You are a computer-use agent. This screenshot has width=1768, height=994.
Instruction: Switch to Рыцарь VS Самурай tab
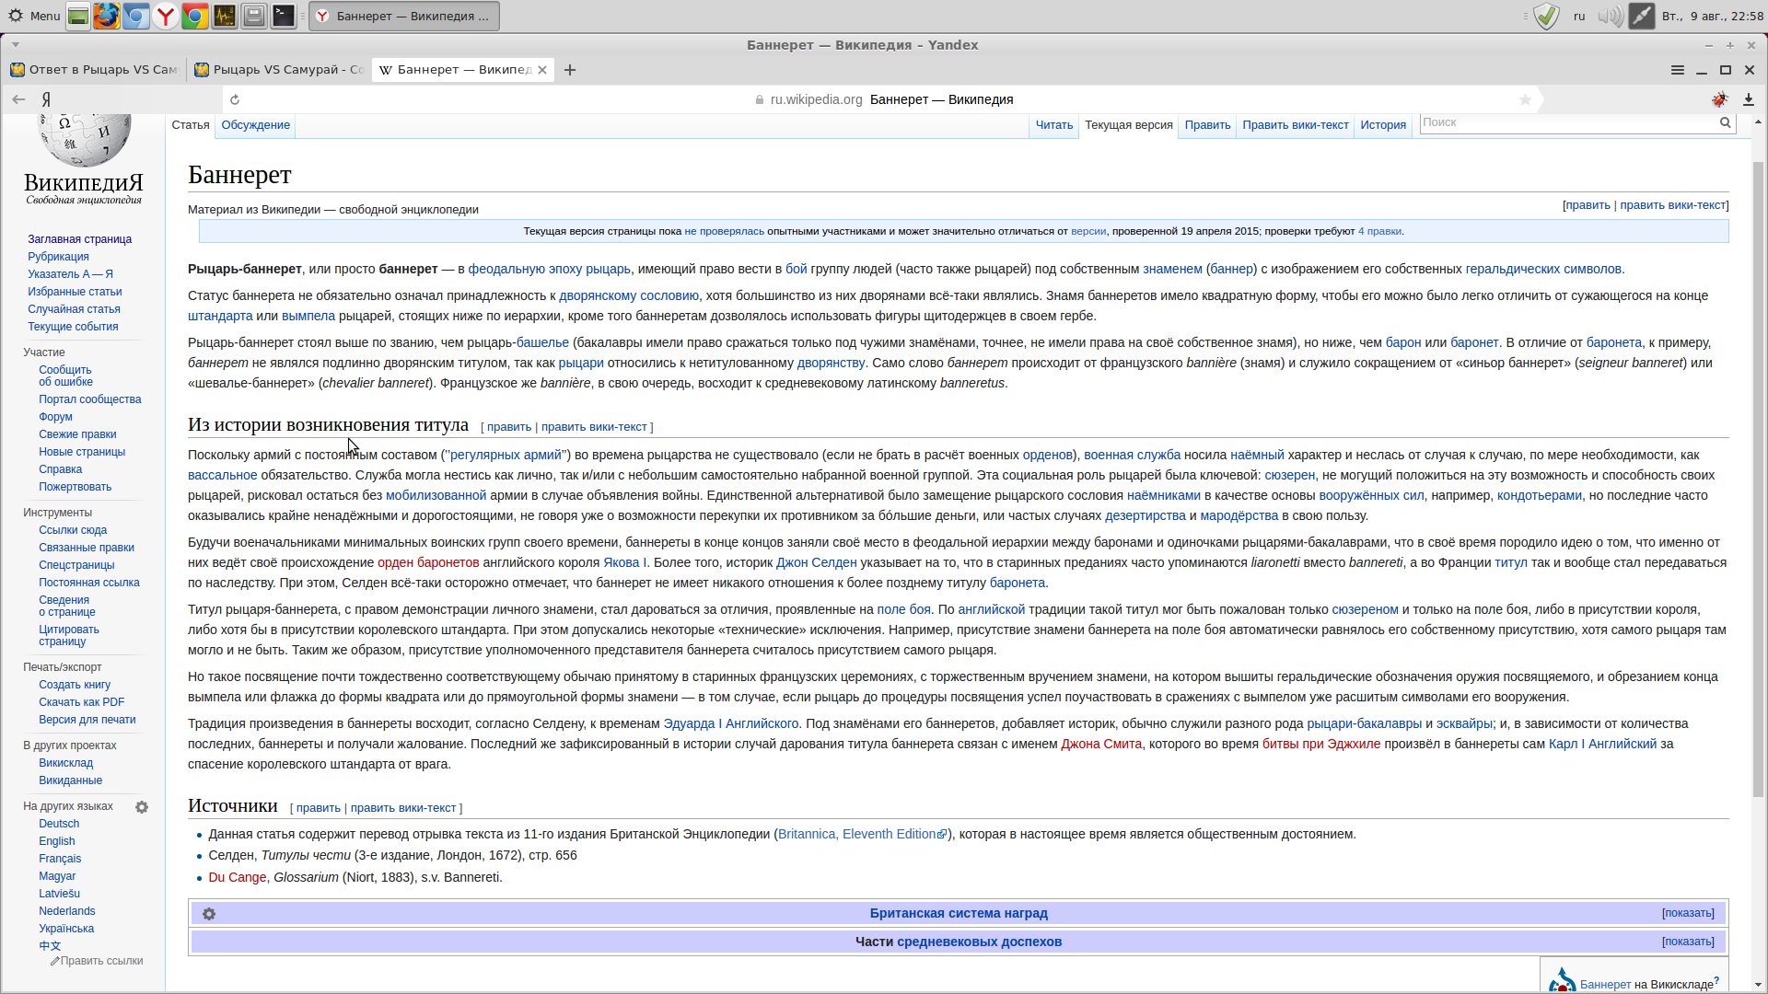(280, 70)
